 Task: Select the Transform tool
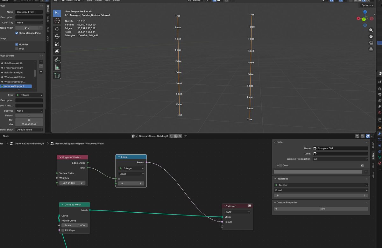click(57, 51)
